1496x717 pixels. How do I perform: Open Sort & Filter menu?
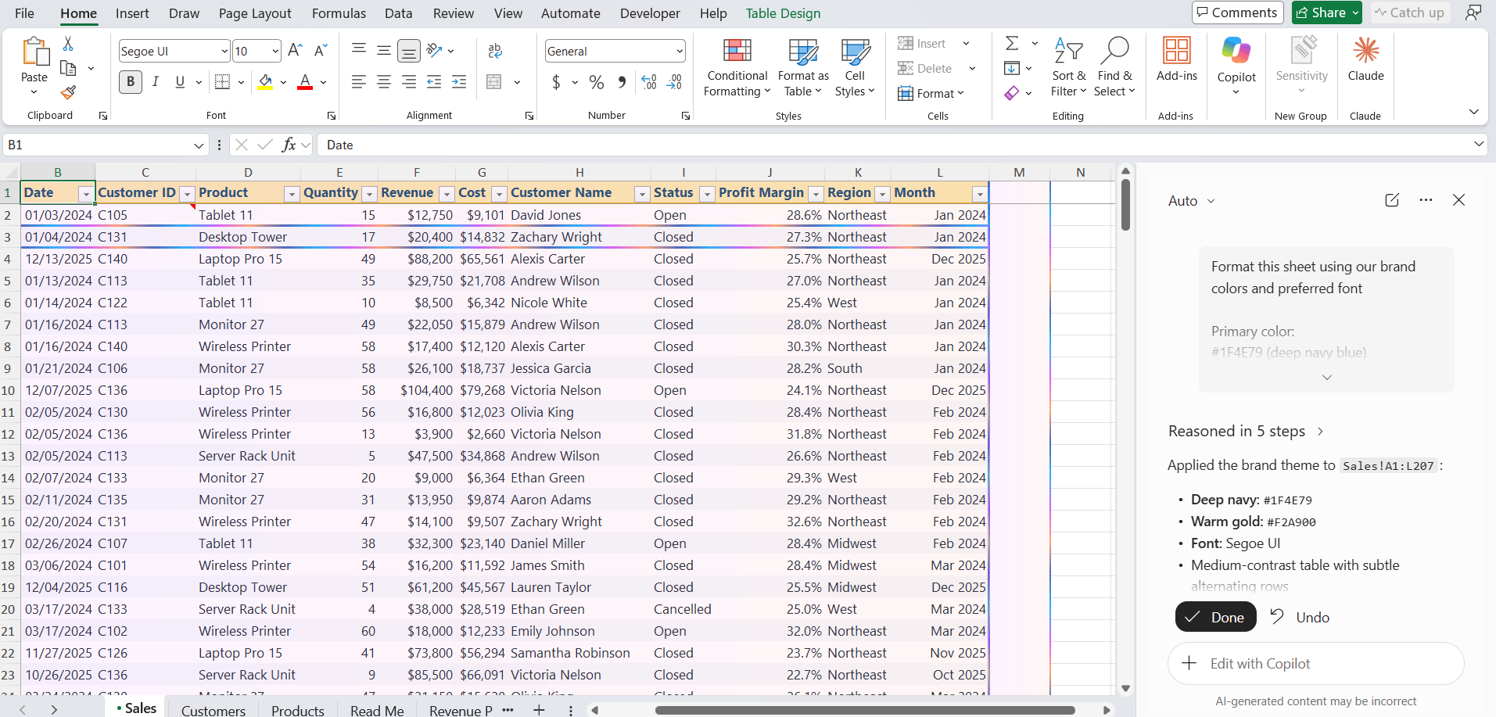point(1069,68)
